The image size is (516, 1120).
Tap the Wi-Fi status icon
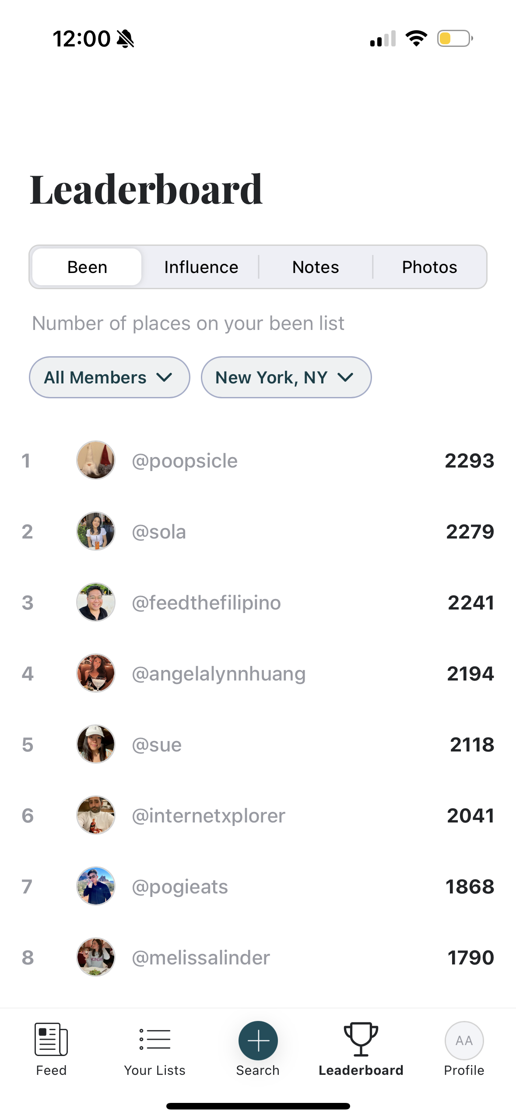416,39
